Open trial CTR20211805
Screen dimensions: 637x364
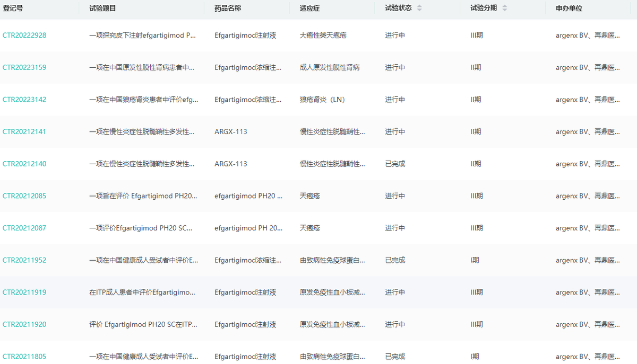pyautogui.click(x=24, y=357)
